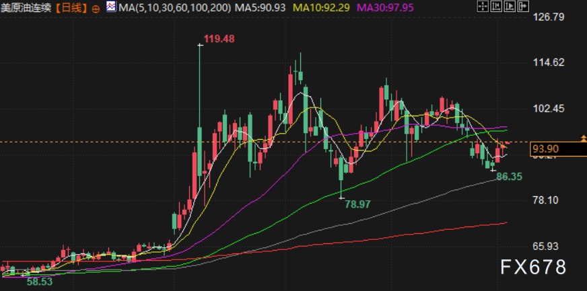Click the play-forward axis icon
Screen dimensions: 587x291
click(x=510, y=6)
